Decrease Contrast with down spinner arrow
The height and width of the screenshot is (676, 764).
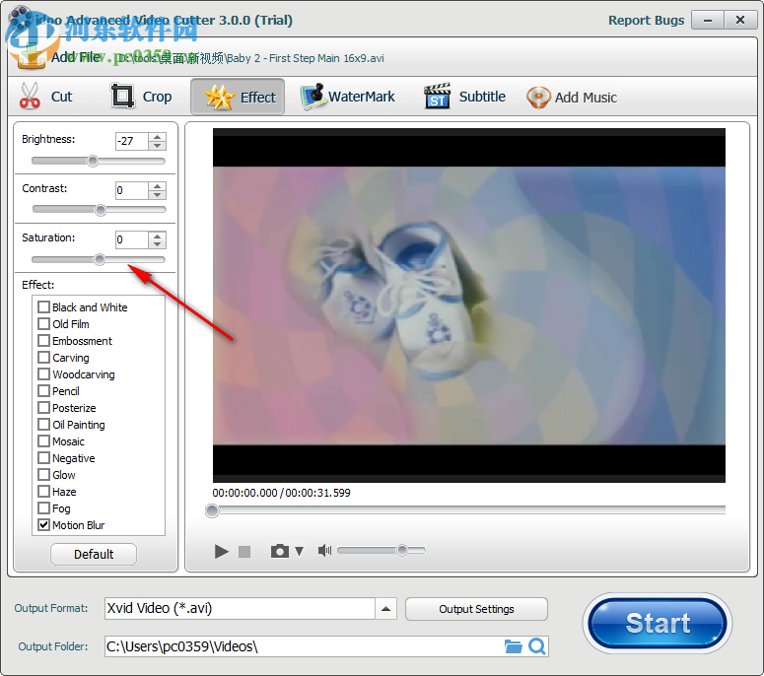157,195
